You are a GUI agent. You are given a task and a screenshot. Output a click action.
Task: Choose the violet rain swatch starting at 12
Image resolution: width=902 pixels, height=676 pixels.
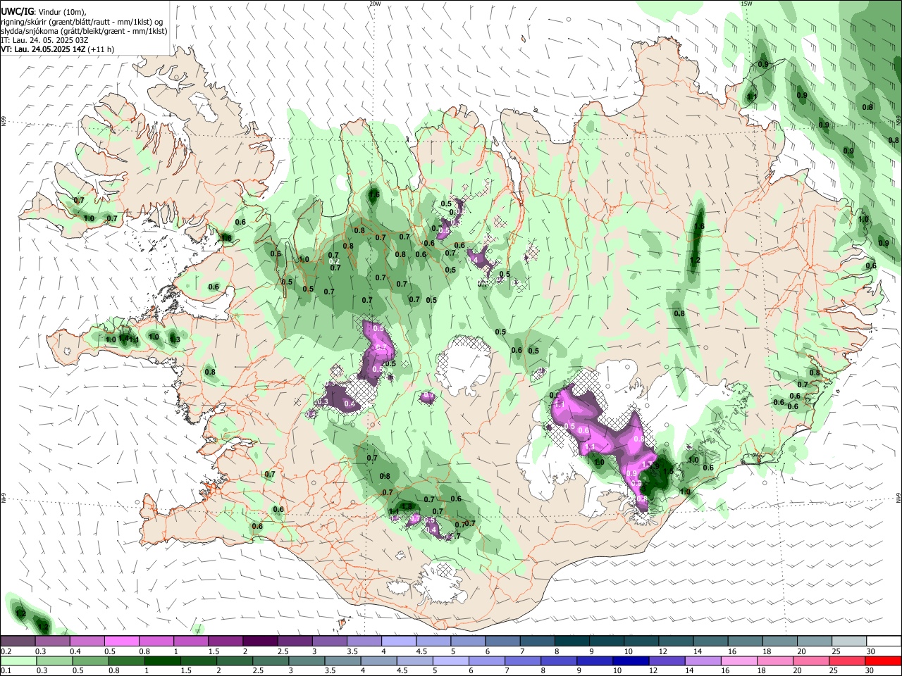[x=666, y=661]
